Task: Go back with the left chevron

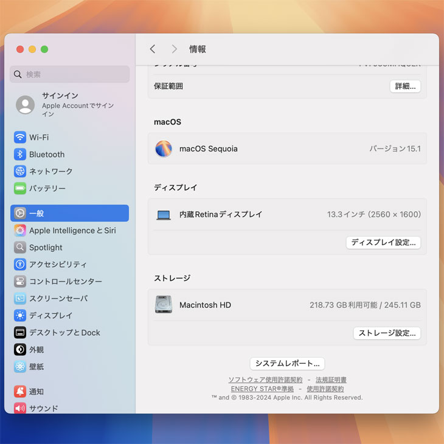Action: (153, 49)
